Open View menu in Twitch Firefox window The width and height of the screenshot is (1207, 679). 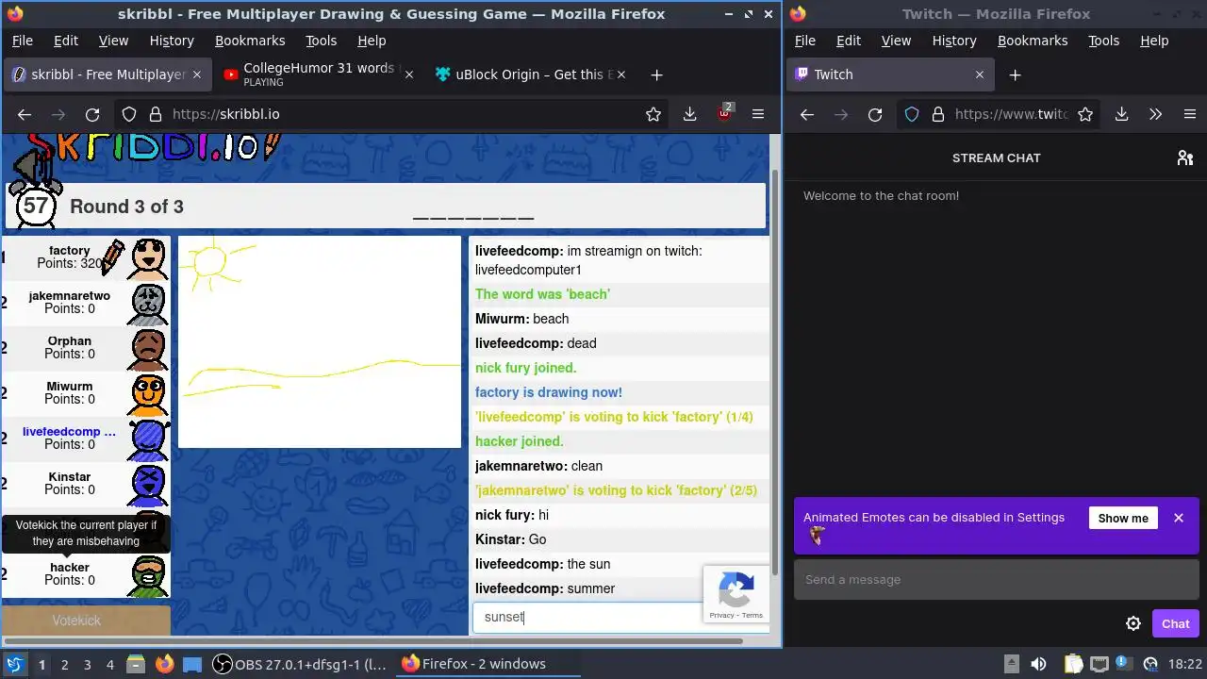[896, 41]
